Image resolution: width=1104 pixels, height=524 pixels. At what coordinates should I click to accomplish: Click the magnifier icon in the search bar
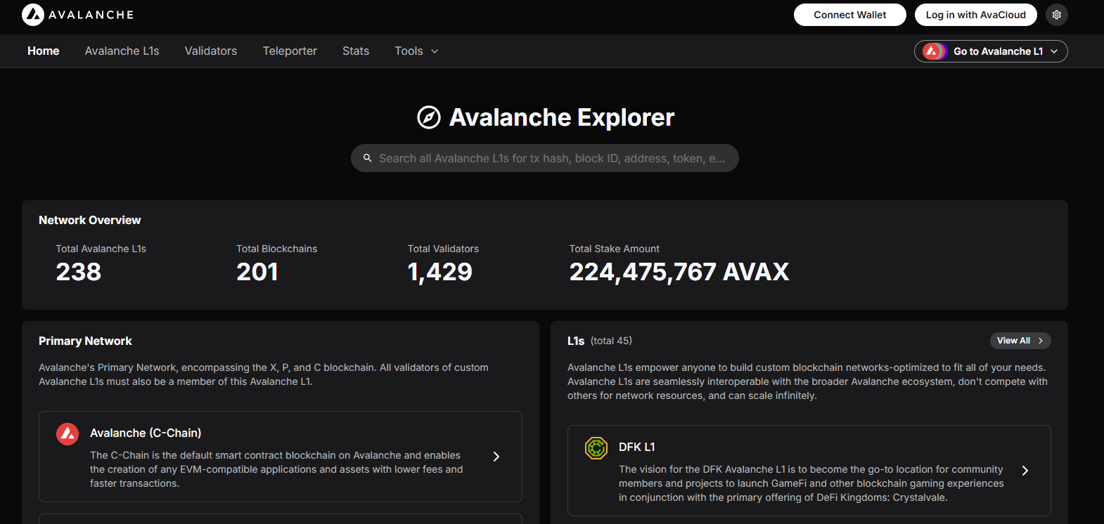click(367, 158)
